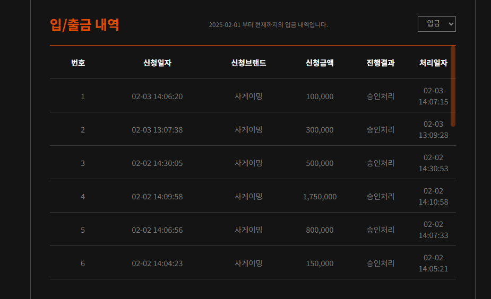Viewport: 491px width, 299px height.
Task: Select row number 1 cell
Action: (83, 96)
